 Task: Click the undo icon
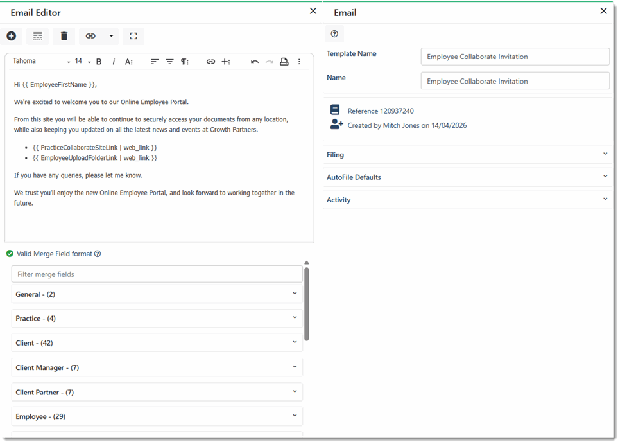tap(255, 62)
